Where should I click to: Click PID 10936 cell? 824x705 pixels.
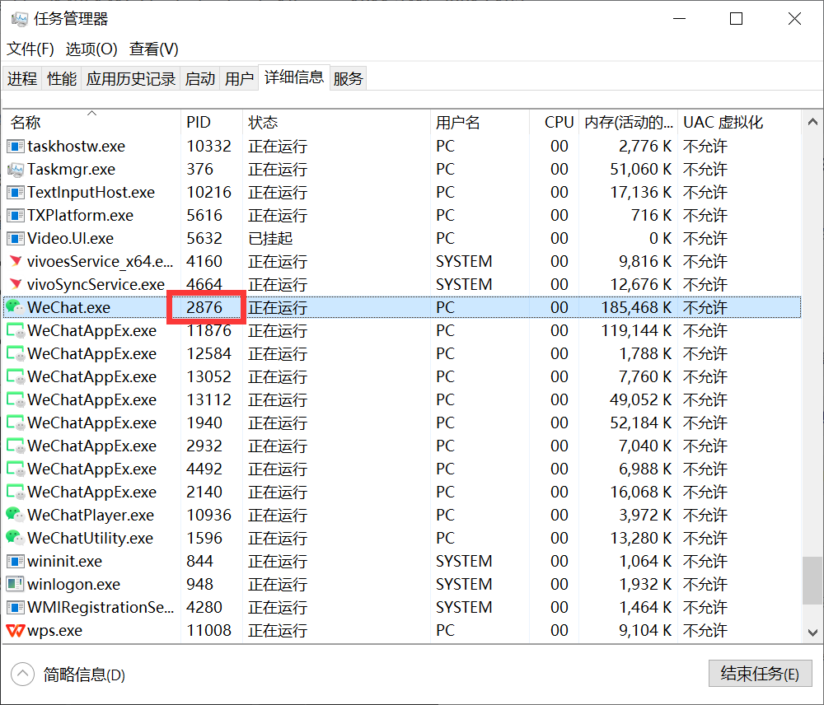coord(208,515)
